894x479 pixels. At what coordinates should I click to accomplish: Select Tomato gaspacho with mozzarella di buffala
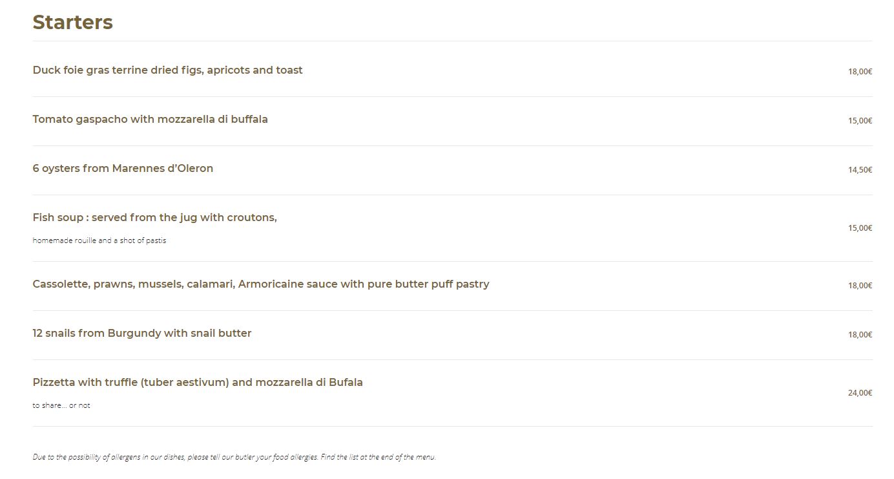tap(150, 119)
